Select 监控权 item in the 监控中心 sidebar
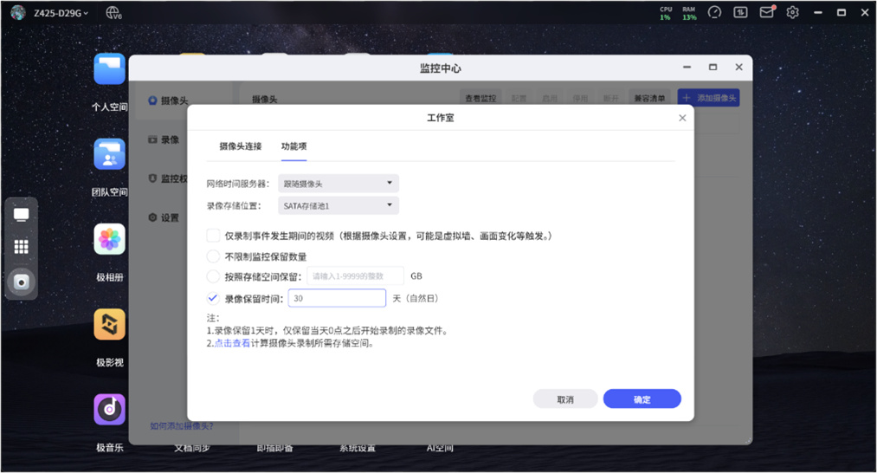877x473 pixels. pyautogui.click(x=168, y=178)
